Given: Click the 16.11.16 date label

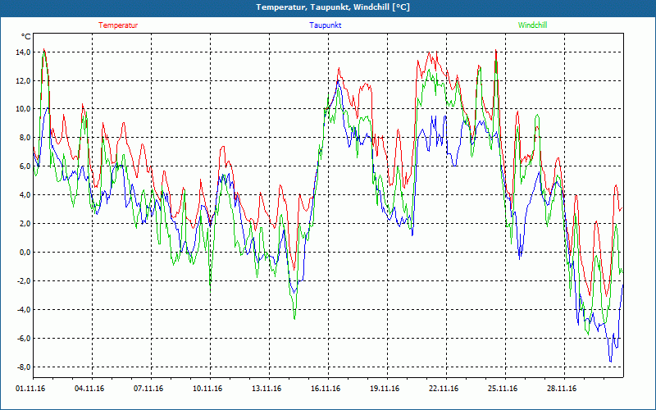Looking at the screenshot, I should click(x=326, y=389).
